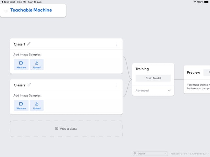Click the Add Image Samples label in Class 2
Image resolution: width=210 pixels, height=157 pixels.
click(x=27, y=95)
